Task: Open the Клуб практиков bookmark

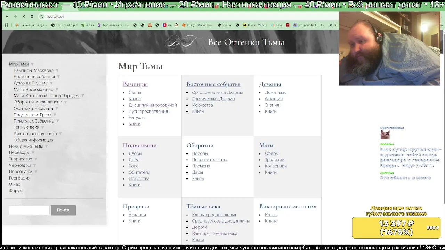Action: (113, 25)
